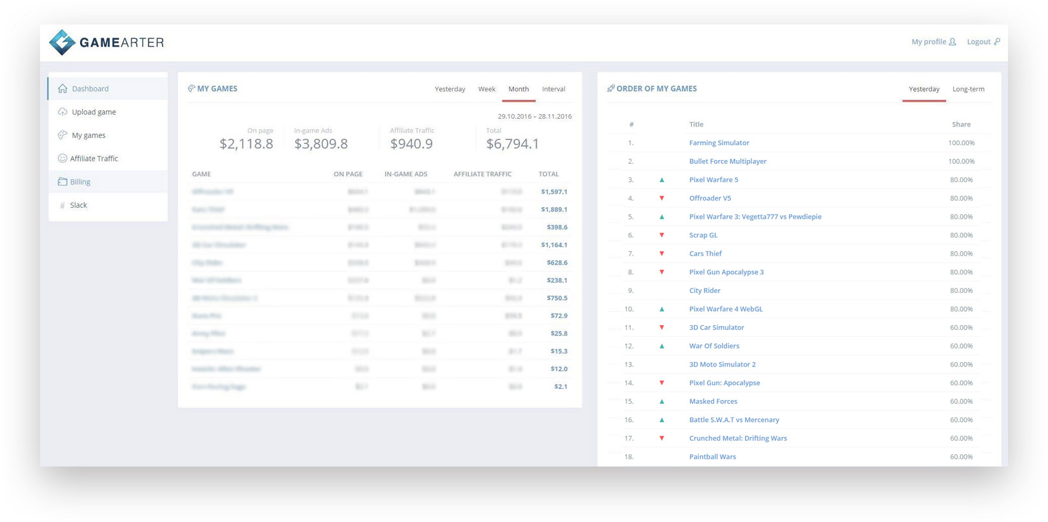Click the Share column header
The height and width of the screenshot is (522, 1048).
[x=961, y=125]
